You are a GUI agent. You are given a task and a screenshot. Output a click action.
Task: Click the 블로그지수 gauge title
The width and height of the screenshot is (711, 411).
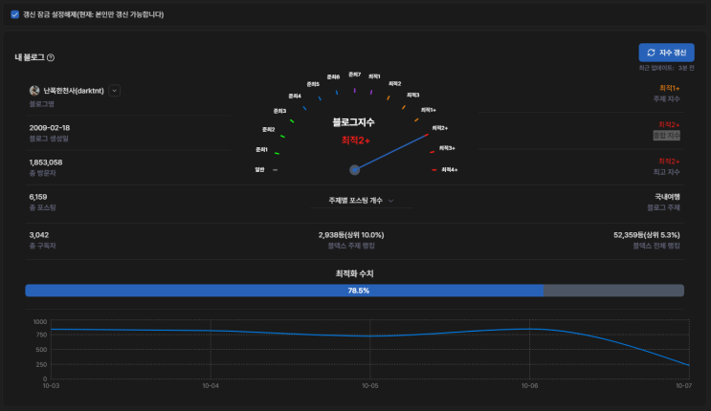(x=354, y=122)
